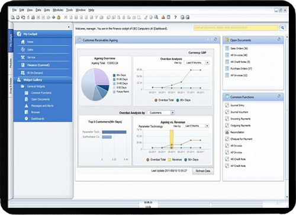
Task: Click the magnifier Query toolbar icon
Action: [x=156, y=17]
